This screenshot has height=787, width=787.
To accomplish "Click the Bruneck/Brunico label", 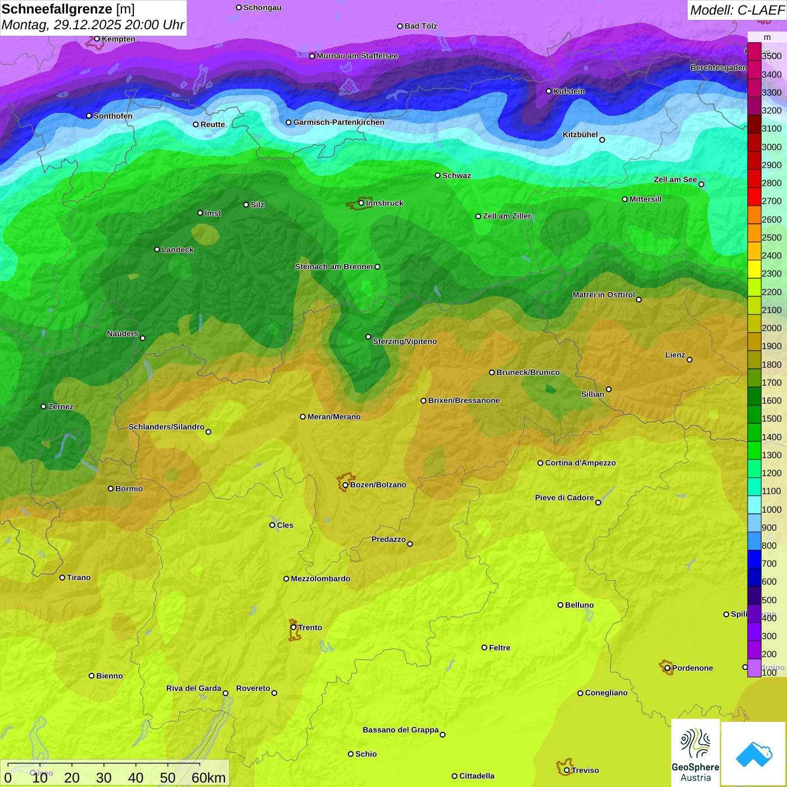I will [528, 372].
